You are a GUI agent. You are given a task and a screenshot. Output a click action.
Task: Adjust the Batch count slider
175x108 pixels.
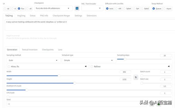click(x=156, y=76)
